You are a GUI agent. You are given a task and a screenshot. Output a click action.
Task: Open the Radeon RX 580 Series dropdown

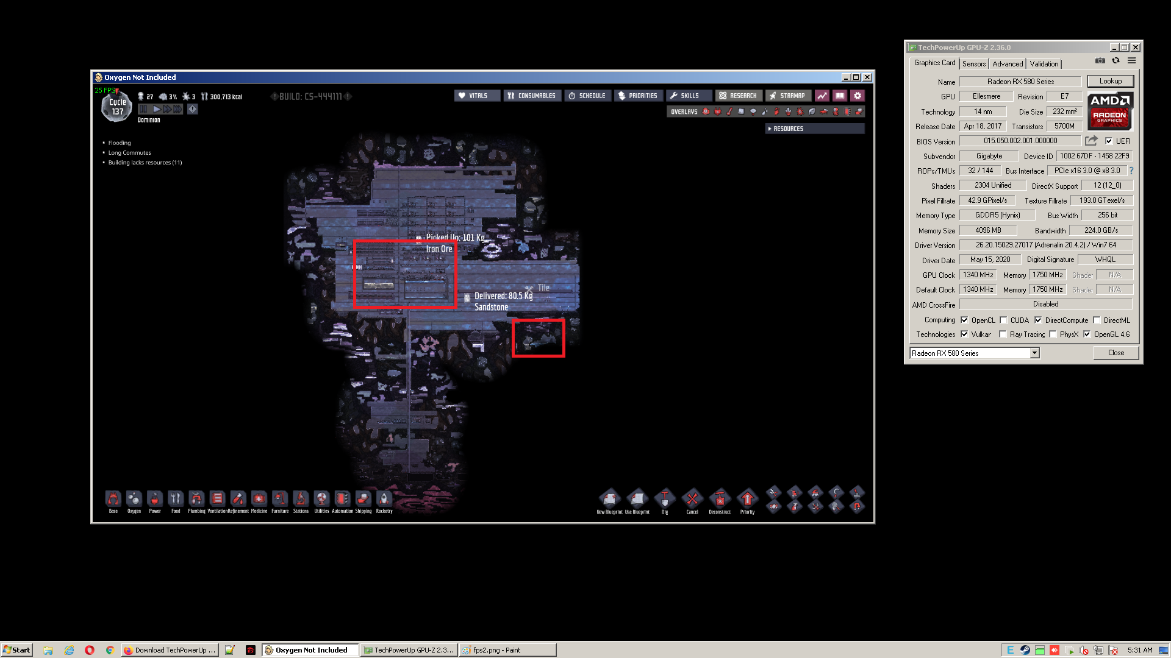click(1034, 353)
